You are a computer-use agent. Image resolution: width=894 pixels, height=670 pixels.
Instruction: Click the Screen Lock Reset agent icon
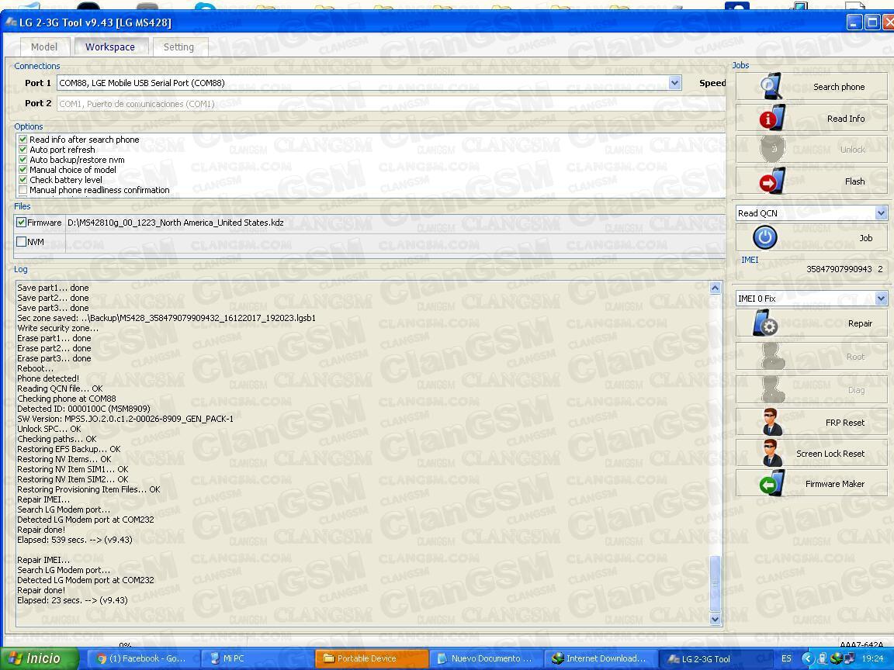pos(772,454)
